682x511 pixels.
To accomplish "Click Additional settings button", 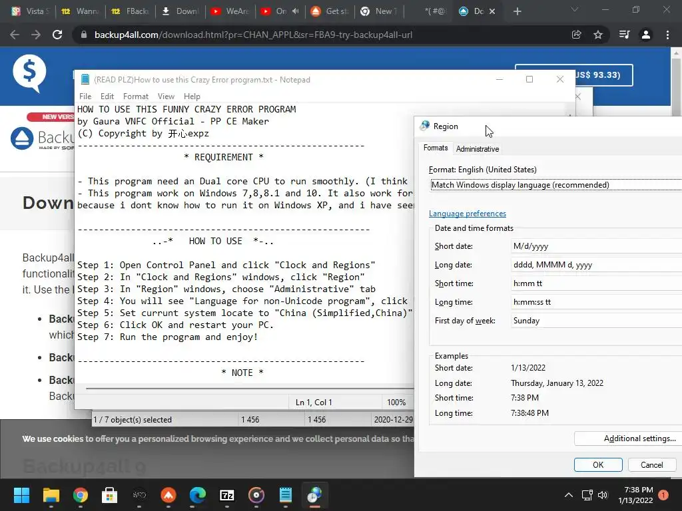I will (627, 438).
